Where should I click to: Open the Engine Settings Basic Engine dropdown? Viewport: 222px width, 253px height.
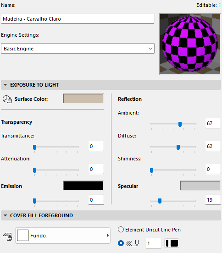coord(78,49)
